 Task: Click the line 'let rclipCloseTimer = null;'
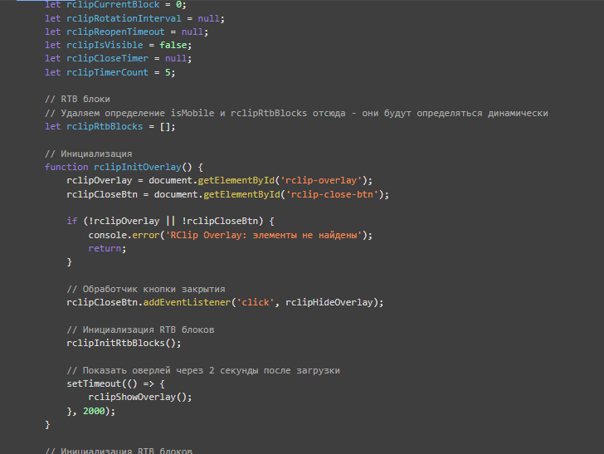click(118, 59)
